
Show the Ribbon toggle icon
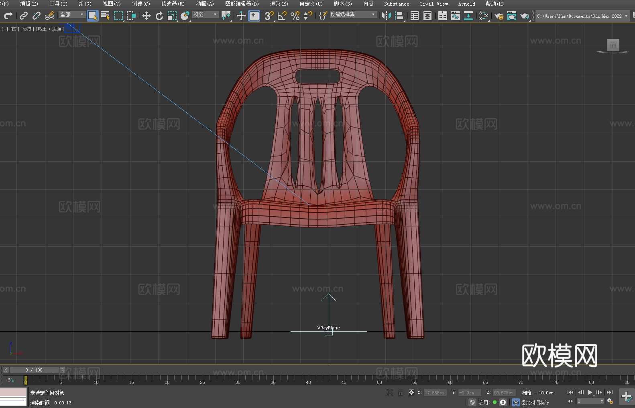click(443, 16)
